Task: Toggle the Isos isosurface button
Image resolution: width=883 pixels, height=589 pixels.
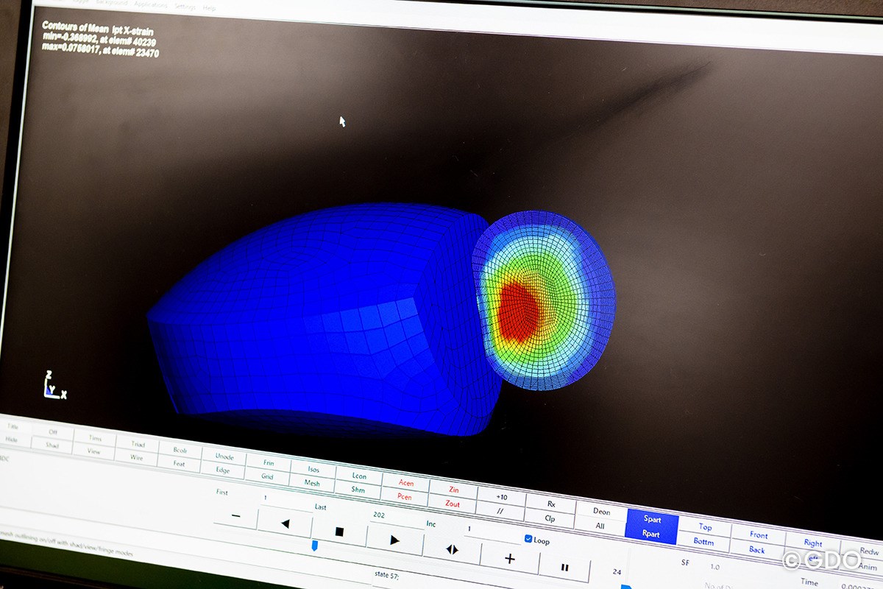Action: [313, 470]
